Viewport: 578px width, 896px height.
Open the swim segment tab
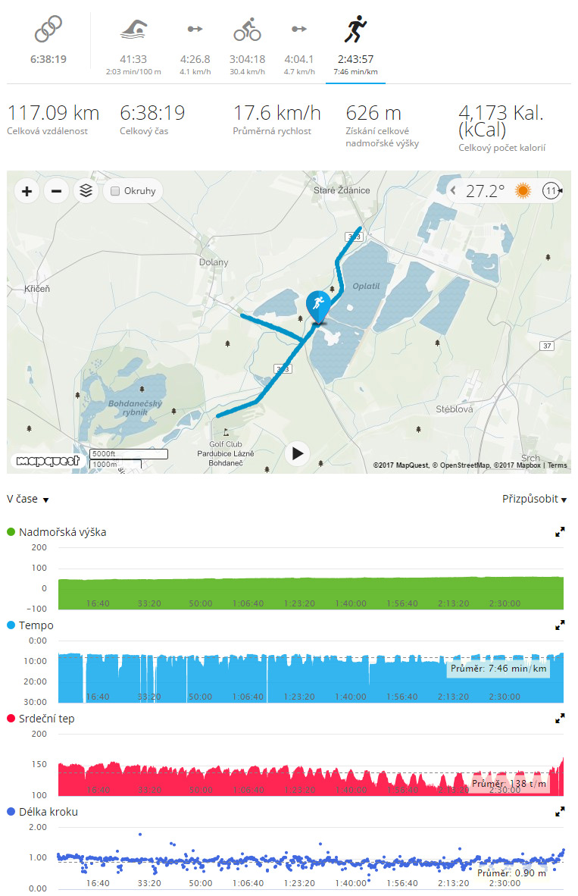(x=133, y=31)
